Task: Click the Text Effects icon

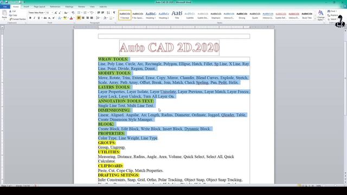Action: [x=59, y=18]
